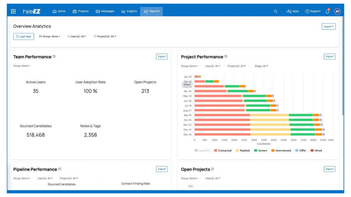The image size is (351, 197).
Task: Click the help icon beside Team Performance
Action: point(54,57)
